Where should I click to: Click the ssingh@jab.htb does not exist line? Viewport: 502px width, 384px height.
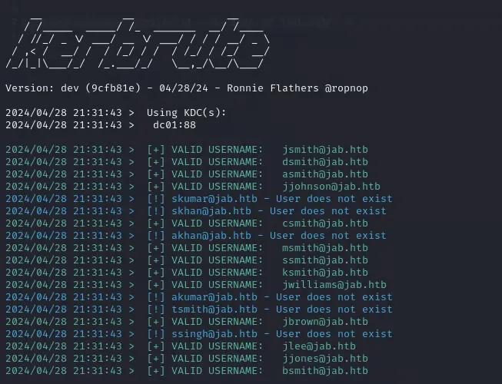pyautogui.click(x=199, y=334)
